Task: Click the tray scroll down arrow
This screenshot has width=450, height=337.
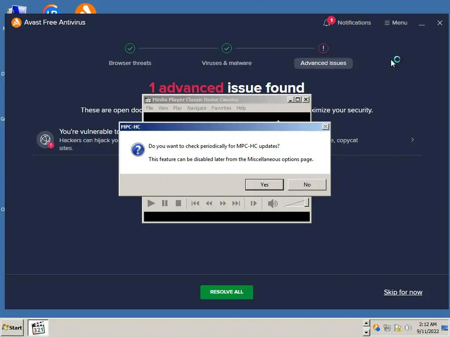Action: click(x=366, y=332)
